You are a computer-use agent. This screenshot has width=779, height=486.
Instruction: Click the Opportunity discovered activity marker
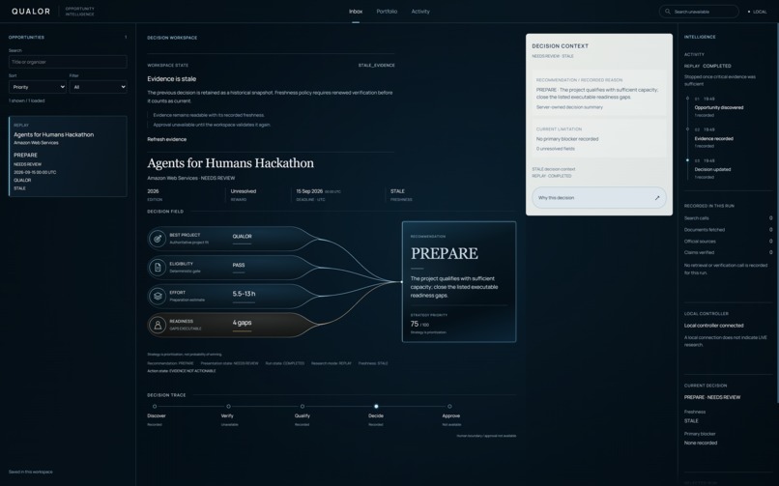tap(687, 99)
